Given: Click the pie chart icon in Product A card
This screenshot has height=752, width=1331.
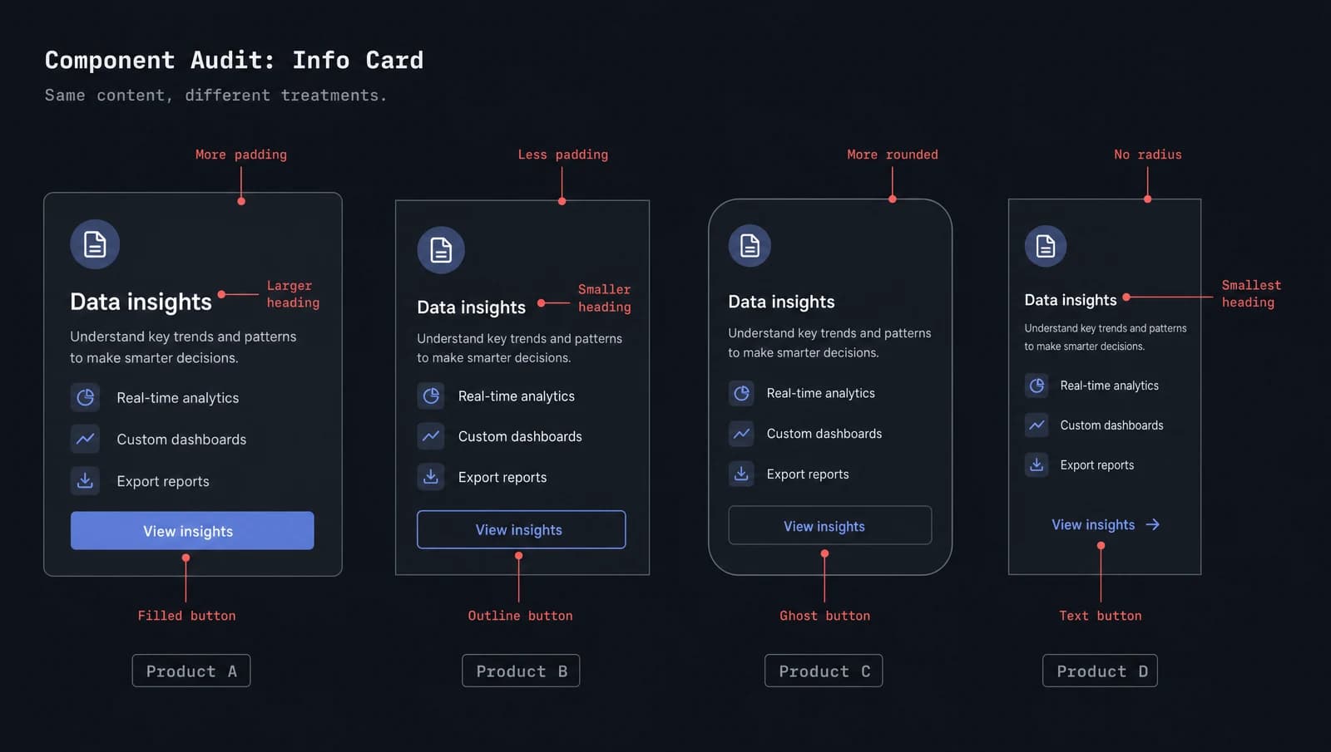Looking at the screenshot, I should pyautogui.click(x=85, y=397).
